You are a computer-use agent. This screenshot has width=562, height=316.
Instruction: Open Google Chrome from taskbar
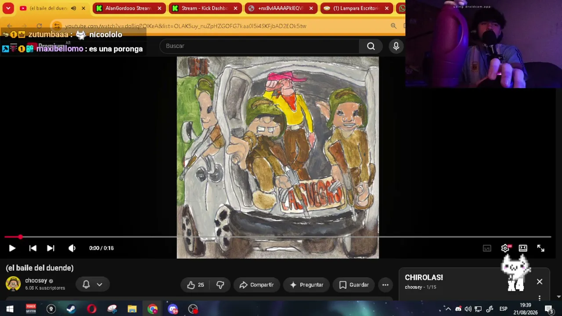tap(152, 309)
